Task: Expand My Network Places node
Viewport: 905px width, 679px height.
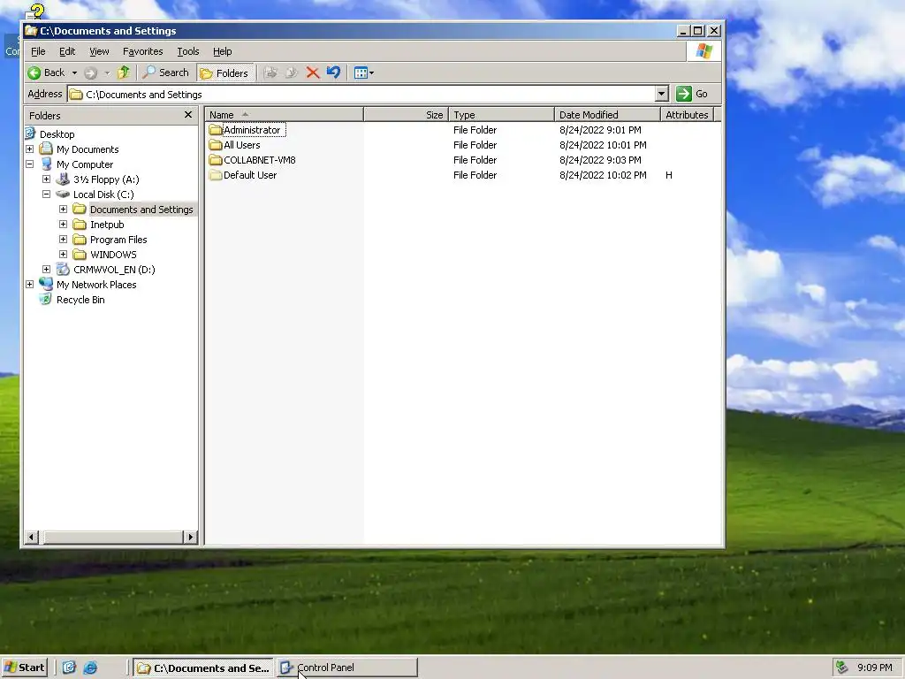Action: (29, 284)
